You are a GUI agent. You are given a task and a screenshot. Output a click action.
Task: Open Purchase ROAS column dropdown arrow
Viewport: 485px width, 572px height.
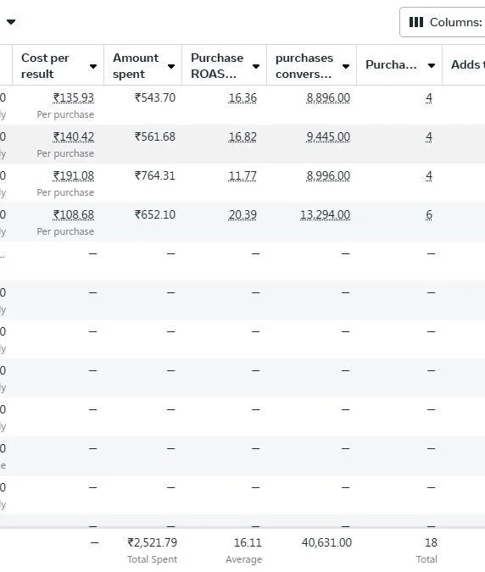pyautogui.click(x=256, y=66)
